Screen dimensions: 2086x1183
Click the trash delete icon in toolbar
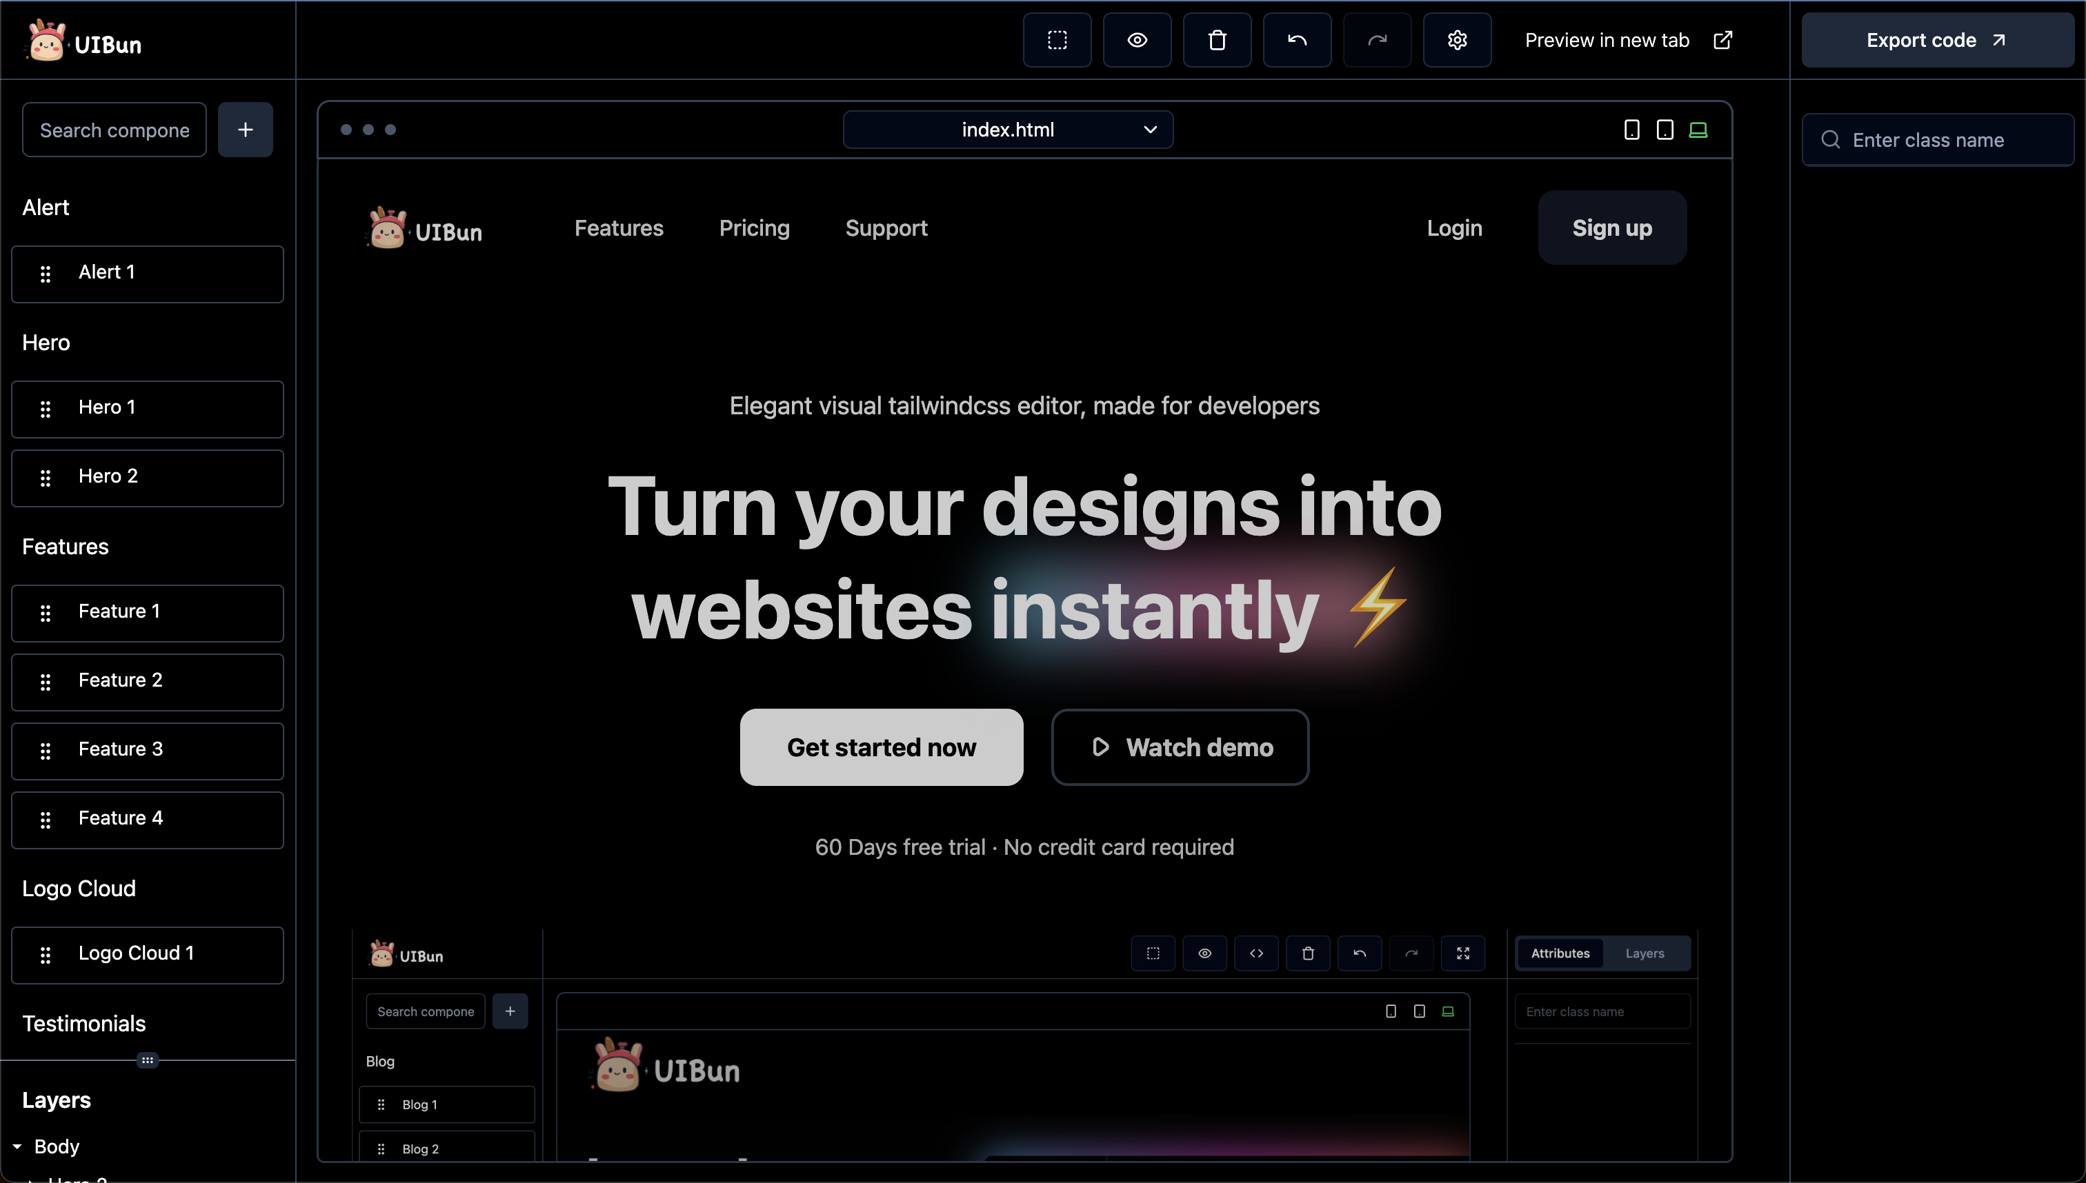[1217, 40]
